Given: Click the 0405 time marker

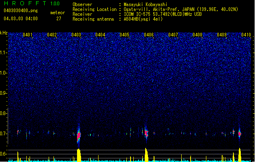Looking at the screenshot, I should pos(124,34).
